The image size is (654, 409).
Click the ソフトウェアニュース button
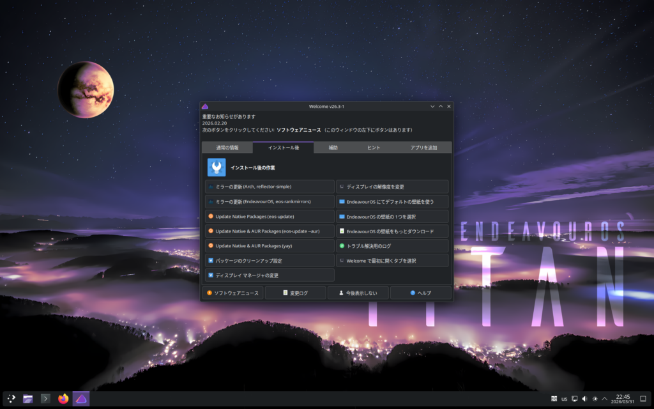click(232, 293)
